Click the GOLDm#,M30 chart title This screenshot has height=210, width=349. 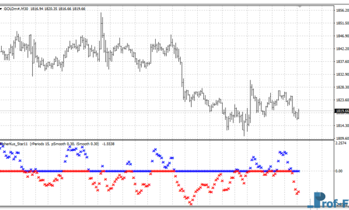coord(16,9)
